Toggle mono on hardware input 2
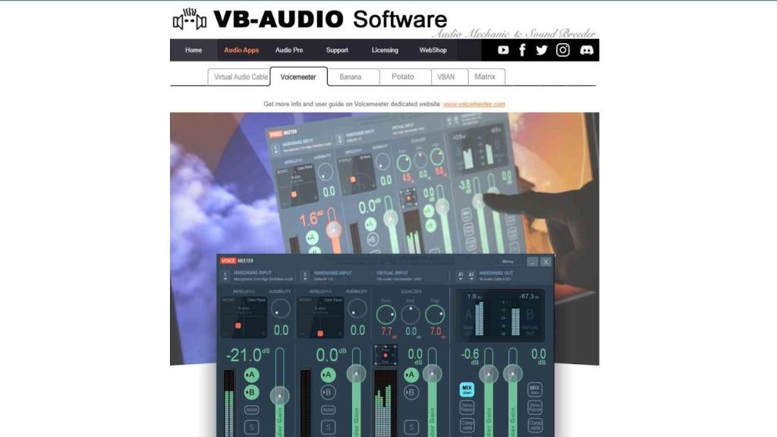This screenshot has height=437, width=777. point(328,410)
